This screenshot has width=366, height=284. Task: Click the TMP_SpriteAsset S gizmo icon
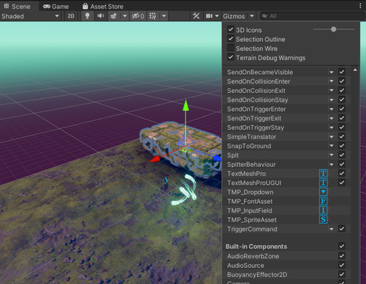pyautogui.click(x=323, y=219)
